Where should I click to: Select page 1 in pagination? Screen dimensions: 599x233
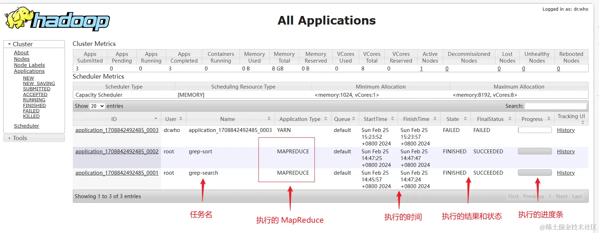pyautogui.click(x=550, y=196)
